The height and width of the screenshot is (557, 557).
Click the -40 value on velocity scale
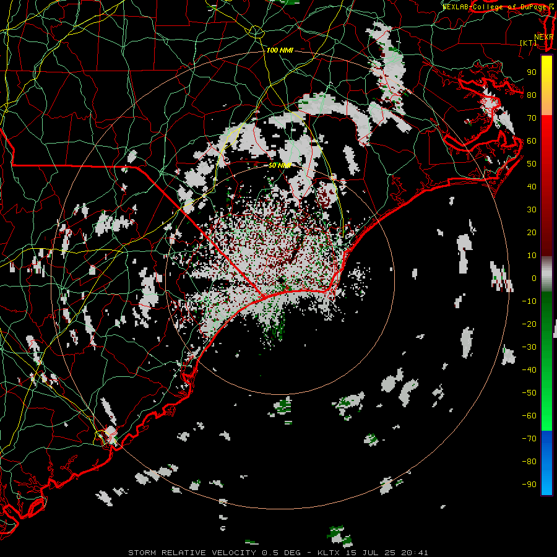tap(529, 370)
